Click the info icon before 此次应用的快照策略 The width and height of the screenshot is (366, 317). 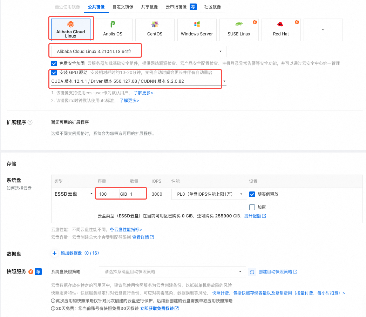53,301
